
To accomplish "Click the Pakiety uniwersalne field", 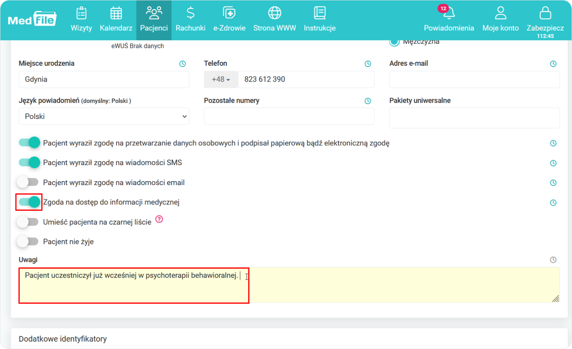I will tap(474, 118).
